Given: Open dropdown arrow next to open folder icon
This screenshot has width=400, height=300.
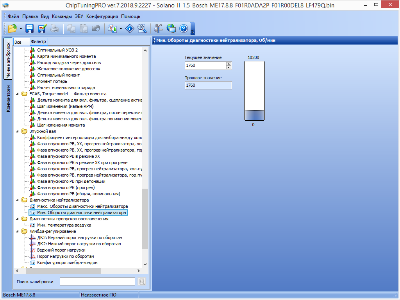Looking at the screenshot, I should pos(21,29).
